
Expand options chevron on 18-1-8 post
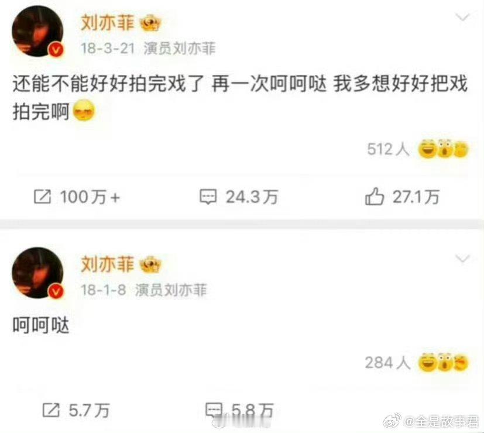click(x=463, y=259)
